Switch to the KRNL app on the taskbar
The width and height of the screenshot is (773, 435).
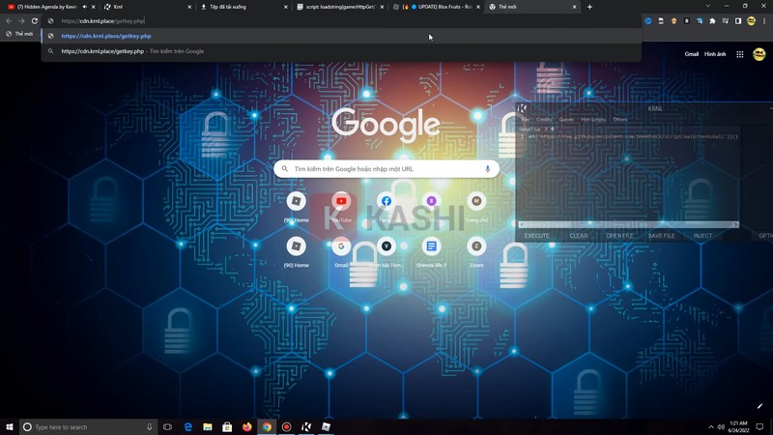[x=306, y=427]
